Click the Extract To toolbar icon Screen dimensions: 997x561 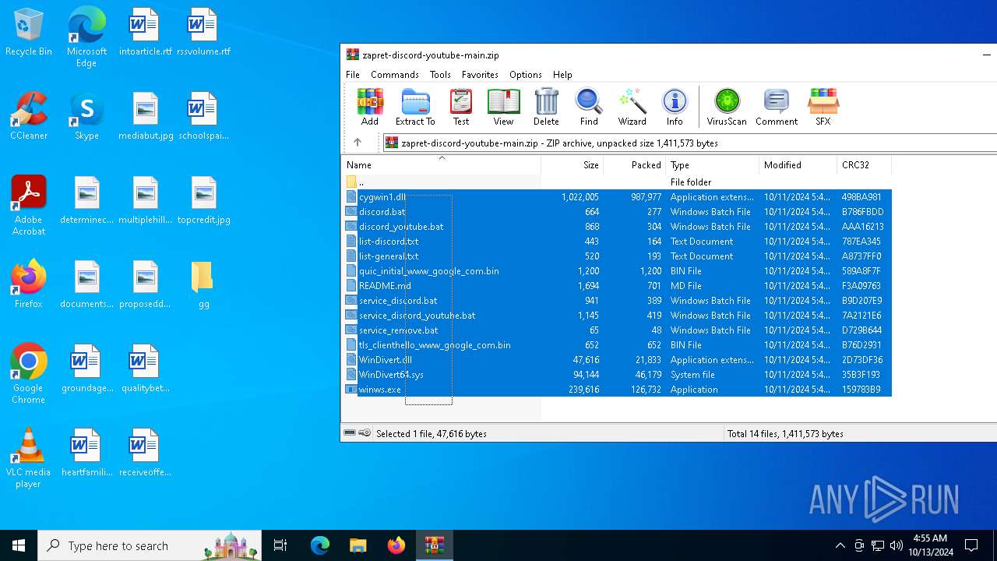click(x=415, y=107)
